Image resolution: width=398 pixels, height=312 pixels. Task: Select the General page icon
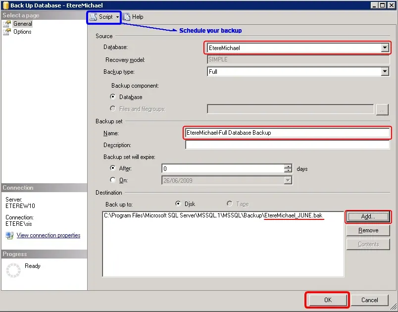[7, 24]
